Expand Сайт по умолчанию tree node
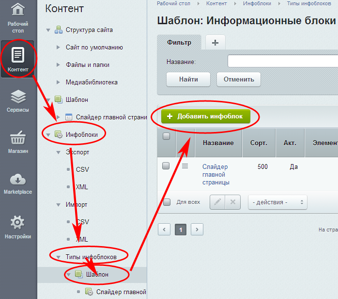 pos(58,47)
